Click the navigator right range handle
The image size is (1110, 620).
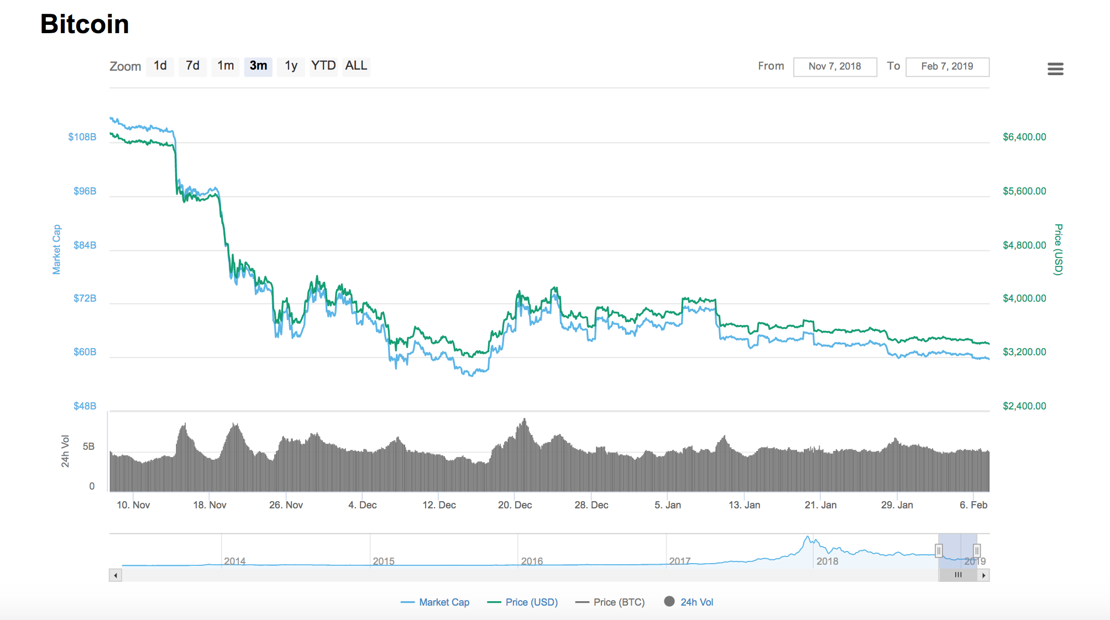[x=977, y=551]
